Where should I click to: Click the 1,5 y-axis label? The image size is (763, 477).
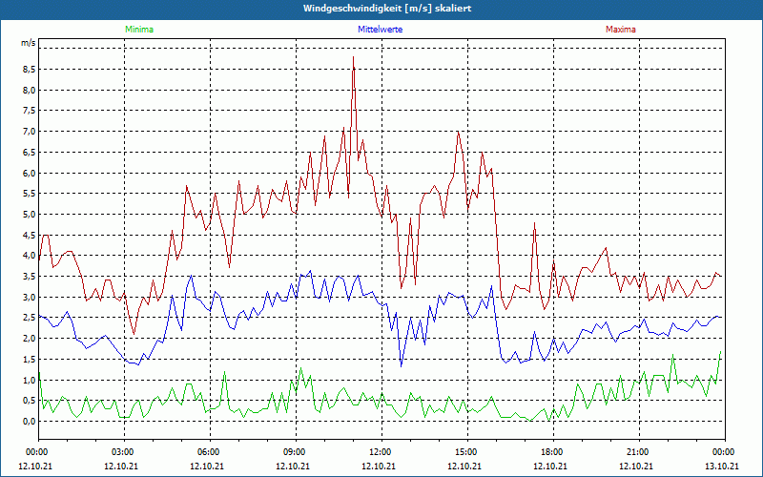pyautogui.click(x=30, y=360)
